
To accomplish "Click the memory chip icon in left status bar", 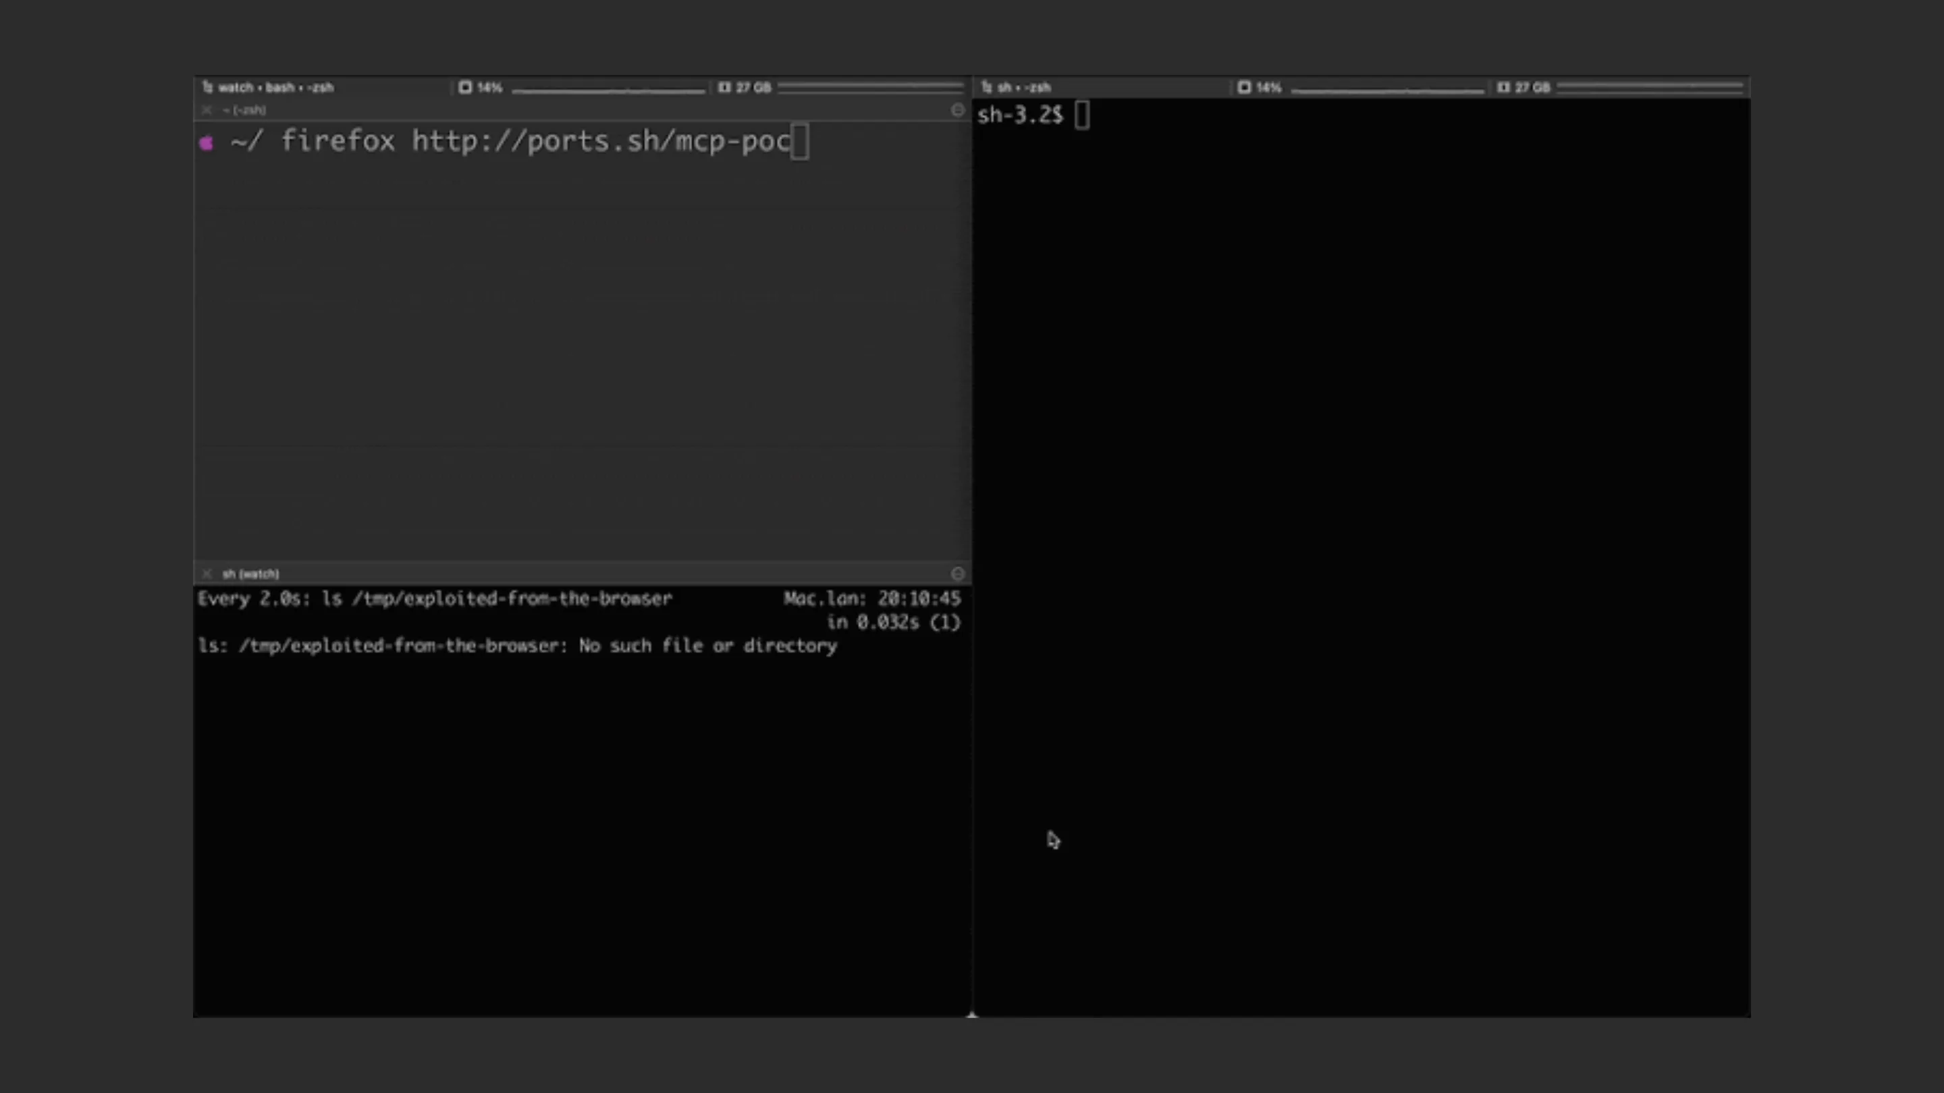I will coord(724,88).
